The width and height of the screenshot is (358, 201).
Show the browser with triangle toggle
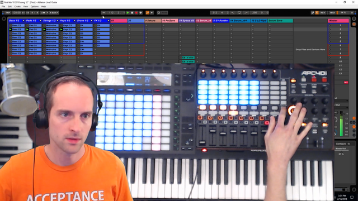(x=4, y=19)
